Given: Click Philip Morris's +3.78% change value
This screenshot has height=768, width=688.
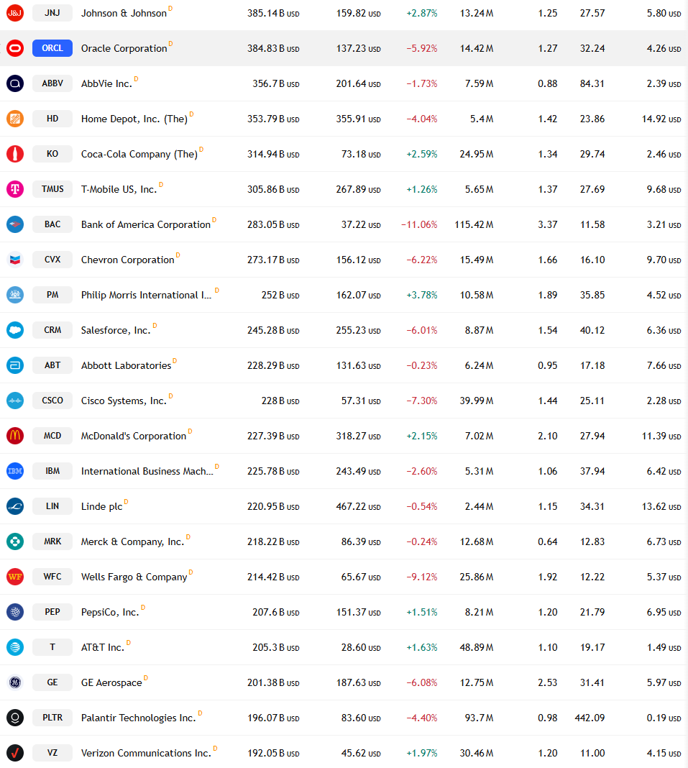Looking at the screenshot, I should point(422,296).
